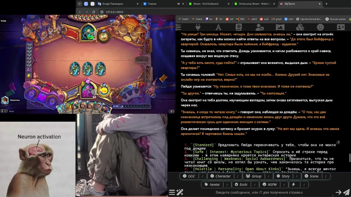Open a new browser tab
Screen dimensions: 351x197
click(326, 4)
